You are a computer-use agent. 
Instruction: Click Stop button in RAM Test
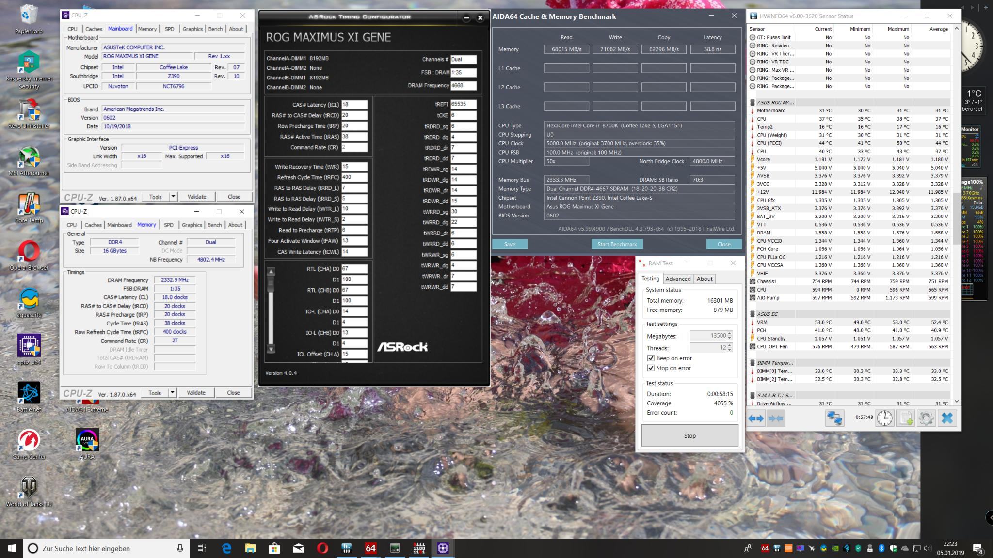tap(689, 436)
